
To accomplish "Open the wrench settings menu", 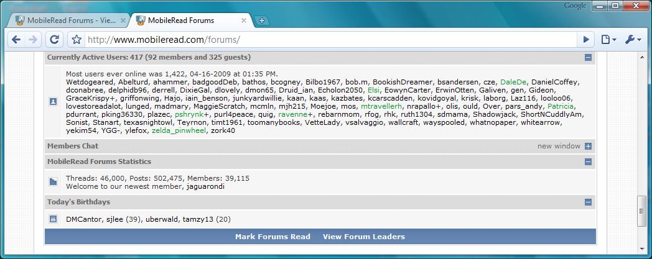I will tap(633, 39).
